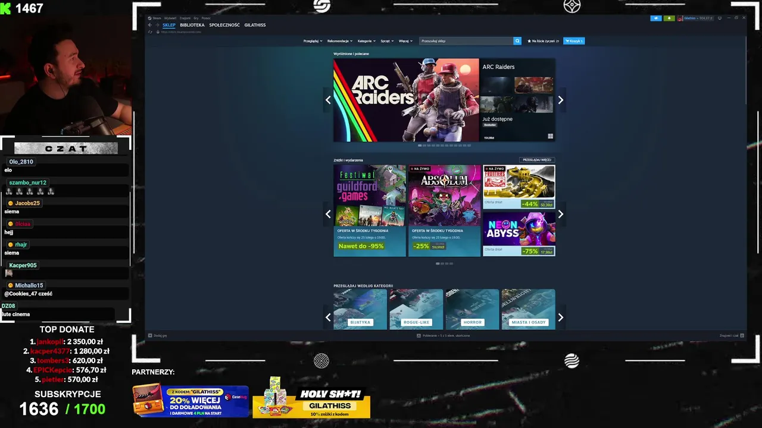Click the -25% Absolum discount label
Screen dimensions: 762x428
click(421, 246)
